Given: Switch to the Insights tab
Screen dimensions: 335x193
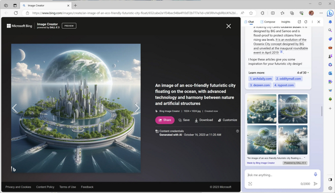Looking at the screenshot, I should click(x=285, y=21).
